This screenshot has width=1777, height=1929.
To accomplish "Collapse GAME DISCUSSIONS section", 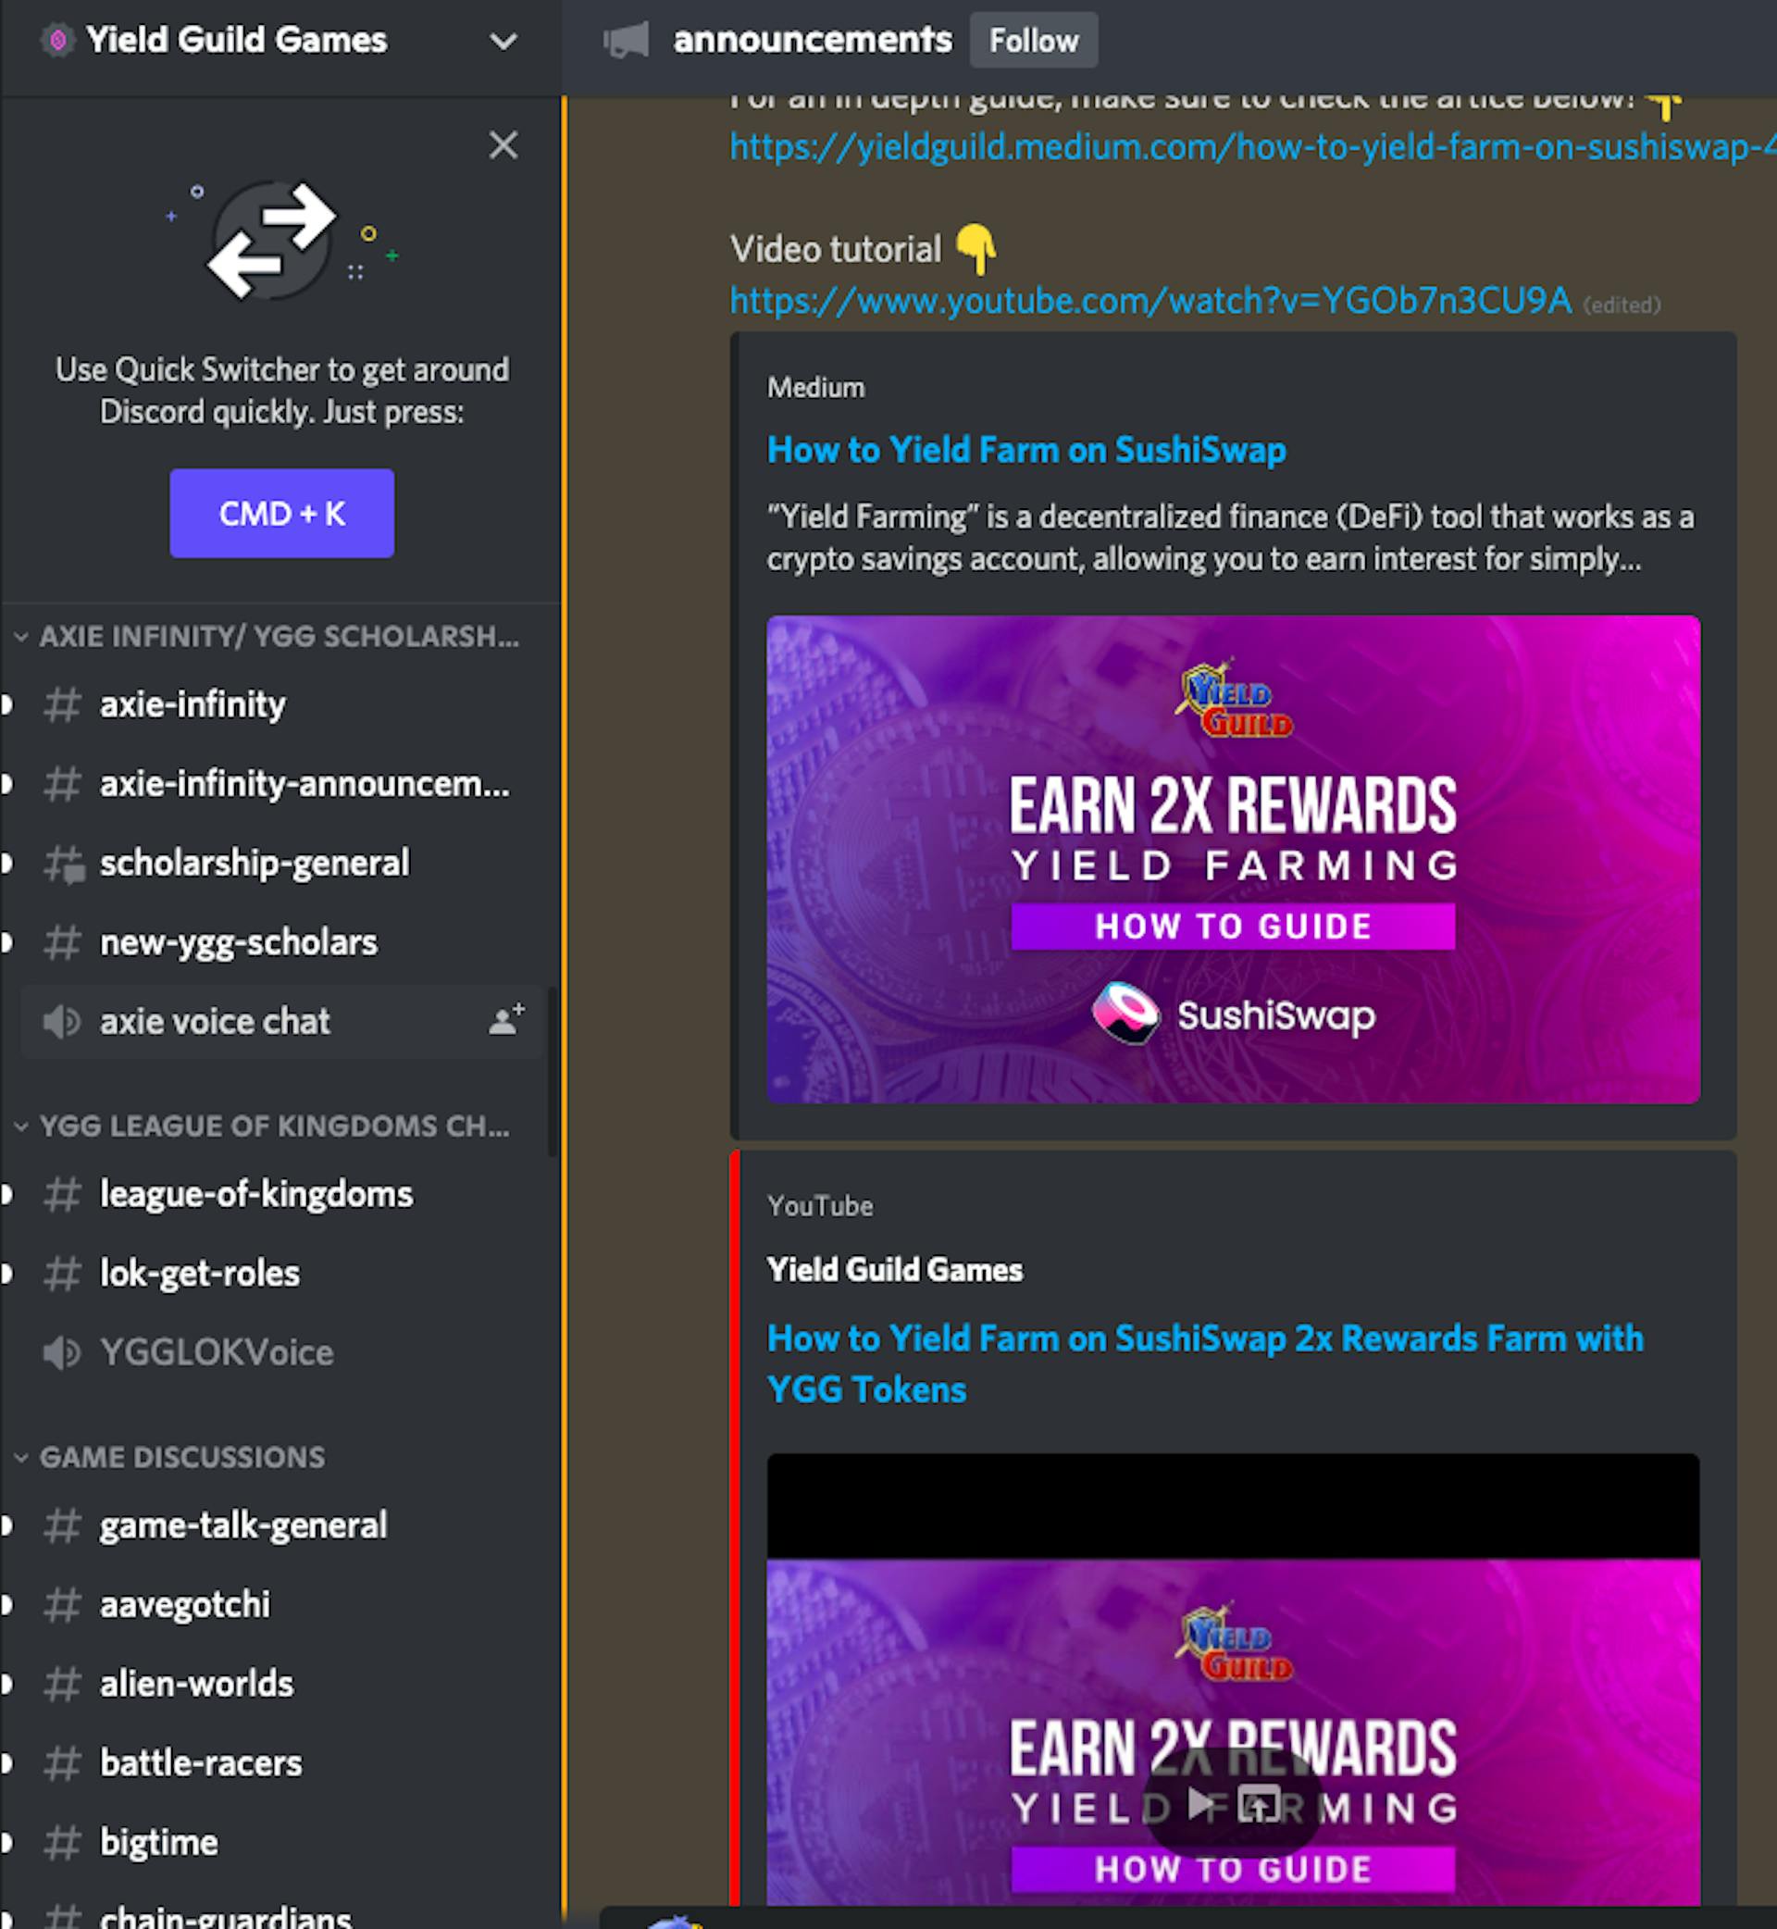I will [x=183, y=1455].
